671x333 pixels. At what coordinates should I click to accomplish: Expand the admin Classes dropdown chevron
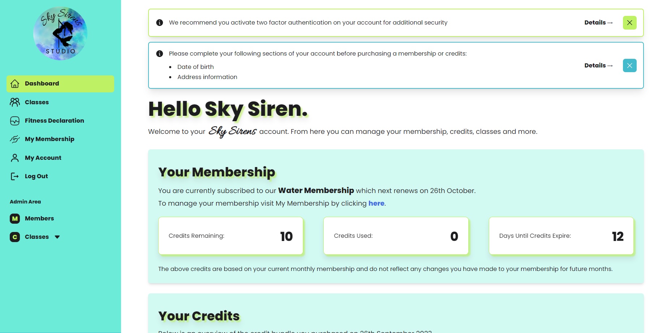coord(58,237)
